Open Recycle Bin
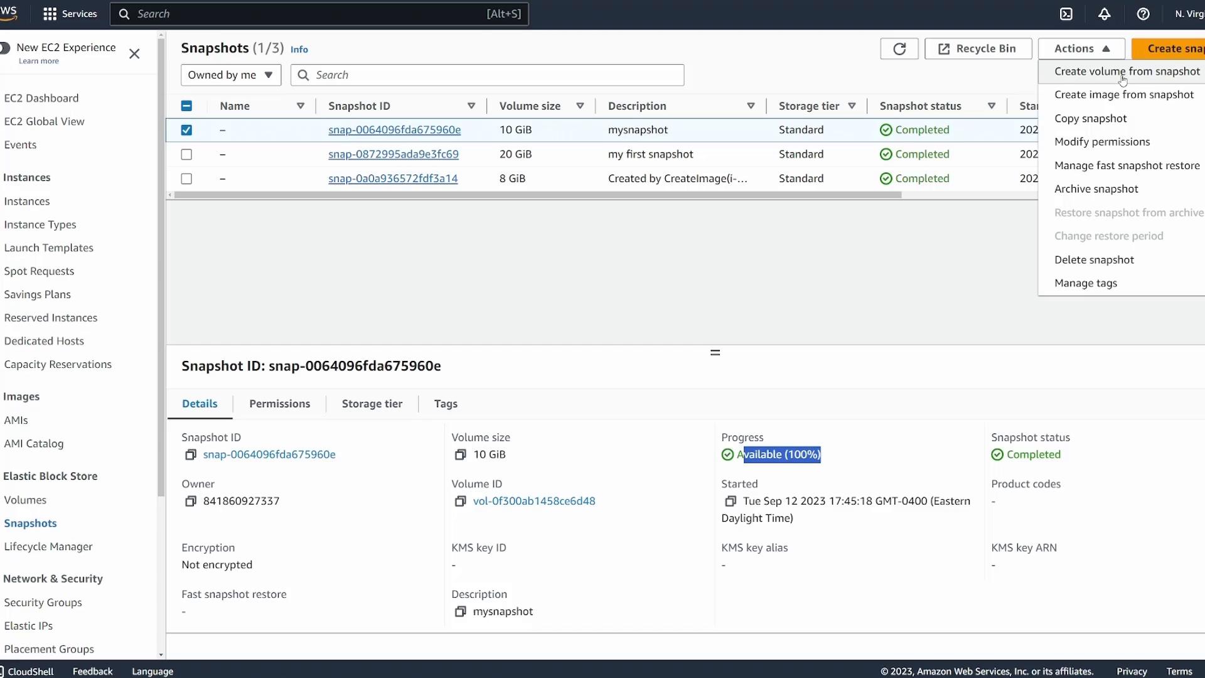Viewport: 1205px width, 678px height. (978, 49)
